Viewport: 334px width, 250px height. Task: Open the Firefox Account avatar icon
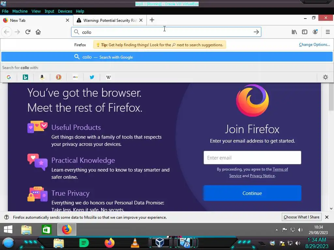(x=315, y=32)
